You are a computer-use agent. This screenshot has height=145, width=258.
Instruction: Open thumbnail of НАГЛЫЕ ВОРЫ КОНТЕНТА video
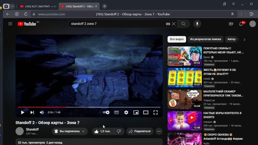(x=185, y=121)
